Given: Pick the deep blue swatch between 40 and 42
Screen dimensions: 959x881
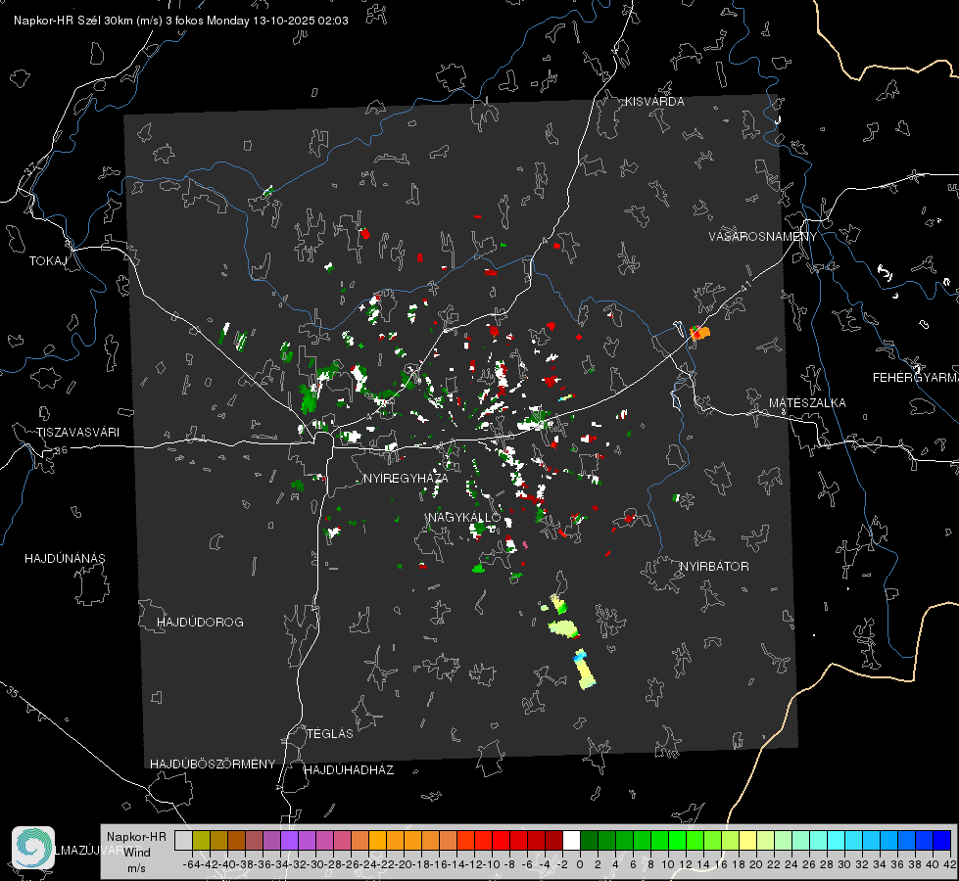Looking at the screenshot, I should (942, 840).
